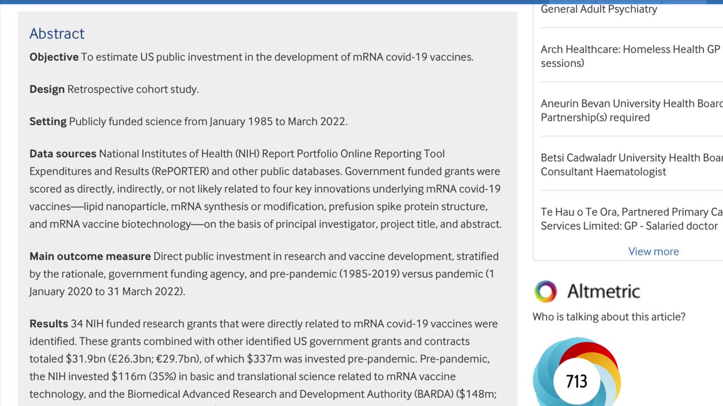Click the Altmetric logo icon
The image size is (723, 406).
(x=546, y=292)
